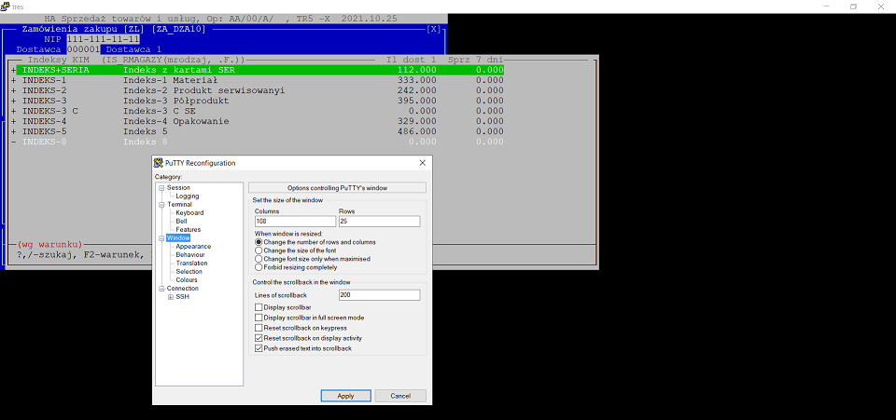Screen dimensions: 896x420
Task: Collapse the Window tree node
Action: [x=161, y=238]
